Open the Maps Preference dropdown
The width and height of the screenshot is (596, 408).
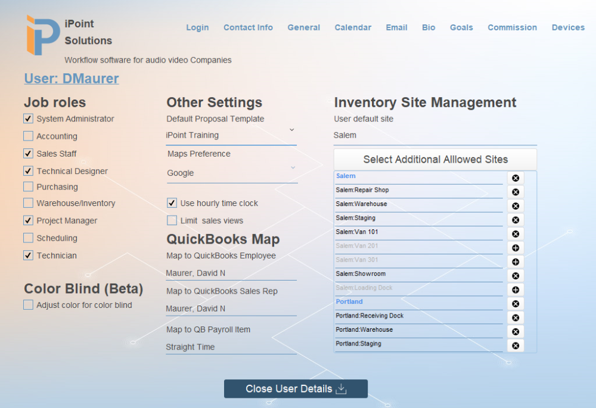click(x=231, y=173)
